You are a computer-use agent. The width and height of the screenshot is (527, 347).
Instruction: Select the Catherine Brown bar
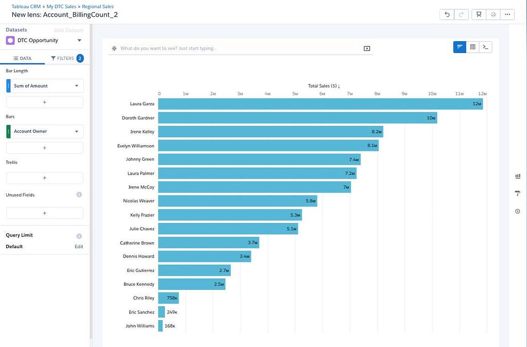point(209,242)
